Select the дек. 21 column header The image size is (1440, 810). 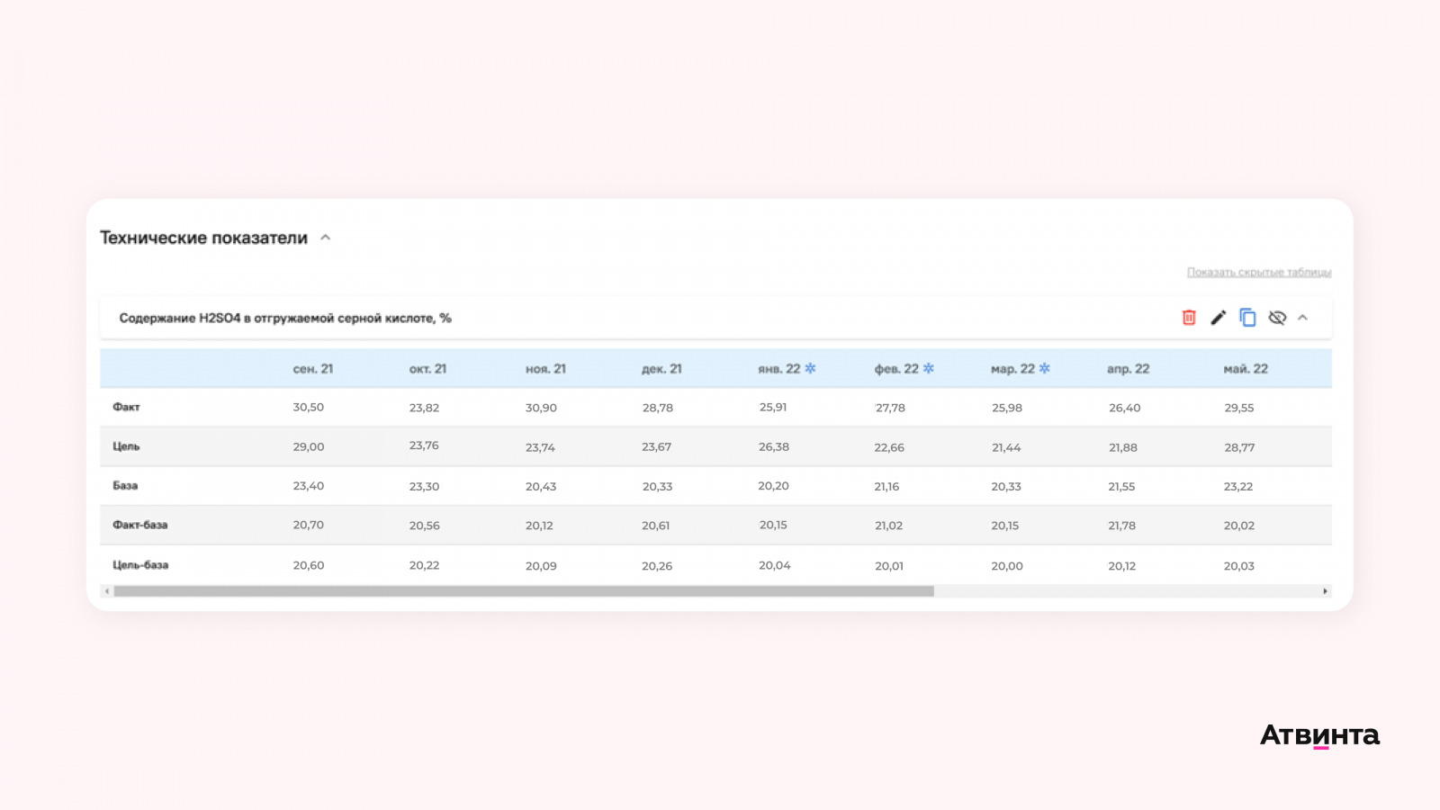pyautogui.click(x=661, y=369)
